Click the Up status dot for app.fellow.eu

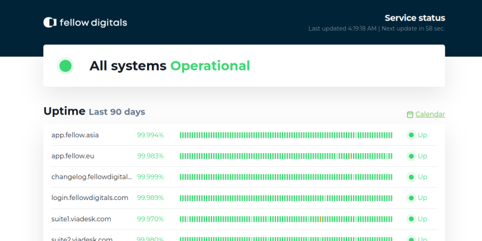pos(411,156)
